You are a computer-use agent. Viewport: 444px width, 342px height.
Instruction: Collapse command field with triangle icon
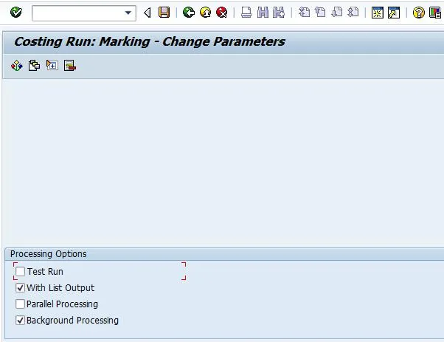[x=148, y=13]
